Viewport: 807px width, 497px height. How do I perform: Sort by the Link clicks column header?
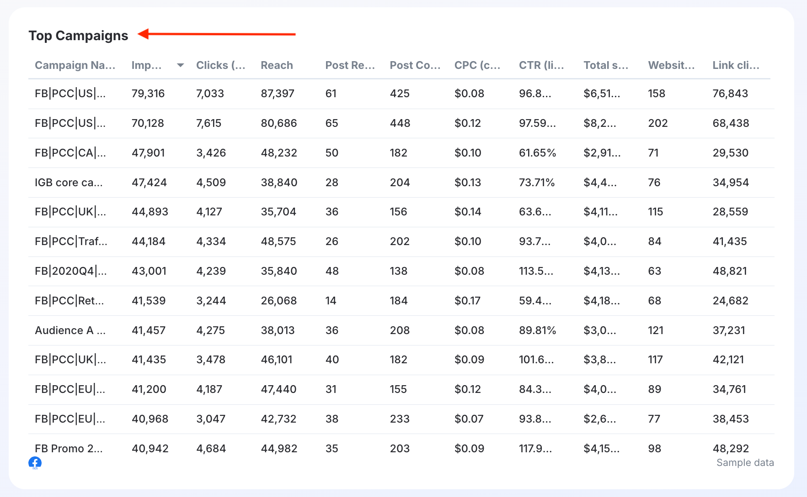click(x=735, y=65)
